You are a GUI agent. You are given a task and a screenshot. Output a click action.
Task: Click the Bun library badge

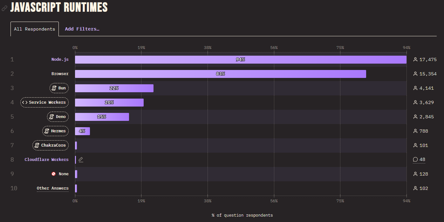[x=59, y=88]
